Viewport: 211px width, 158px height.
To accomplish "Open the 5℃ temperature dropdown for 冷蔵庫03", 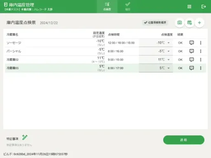I will 156,68.
